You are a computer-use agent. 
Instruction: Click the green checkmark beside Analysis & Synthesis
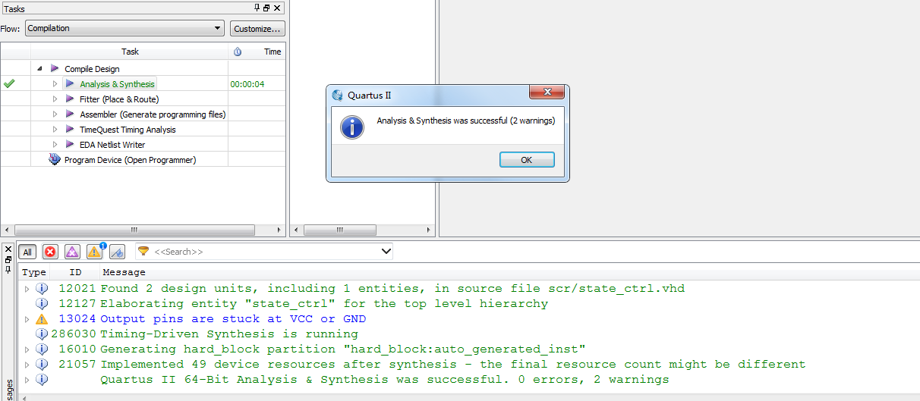[9, 84]
